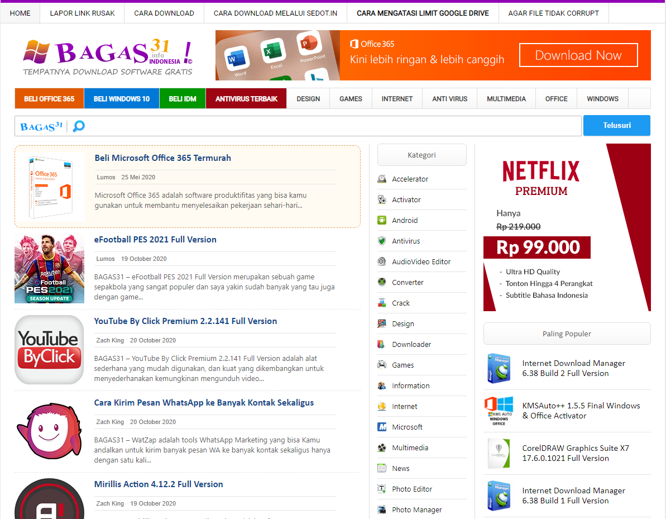Screen dimensions: 666x519
Task: Click the Games controller icon
Action: click(x=382, y=365)
